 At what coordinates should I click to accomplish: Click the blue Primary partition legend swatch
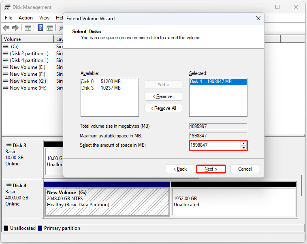pyautogui.click(x=40, y=228)
